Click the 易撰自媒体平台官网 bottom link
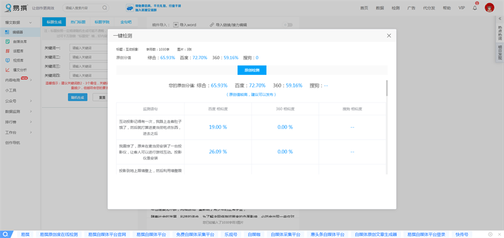The height and width of the screenshot is (238, 504). 107,234
